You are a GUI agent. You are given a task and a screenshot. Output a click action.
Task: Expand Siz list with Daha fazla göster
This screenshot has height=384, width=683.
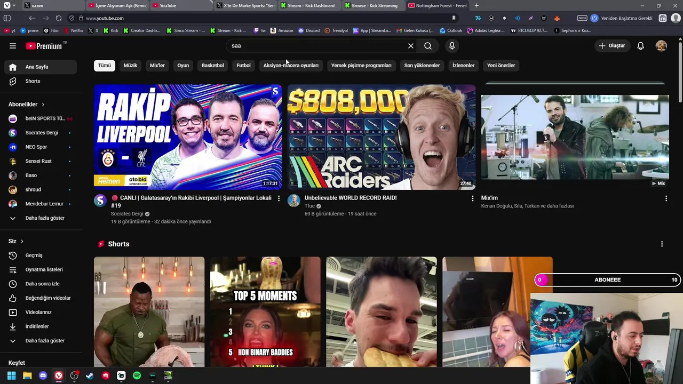tap(41, 341)
